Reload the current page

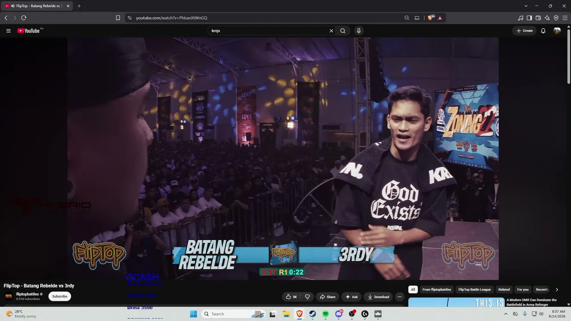click(x=24, y=18)
